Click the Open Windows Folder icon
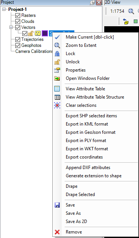This screenshot has height=238, width=139. coord(57,78)
